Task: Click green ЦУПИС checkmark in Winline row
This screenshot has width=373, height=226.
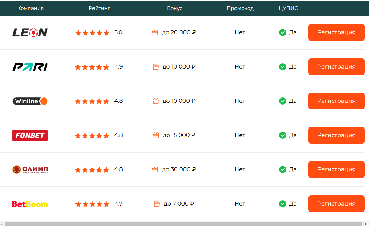Action: [x=283, y=101]
